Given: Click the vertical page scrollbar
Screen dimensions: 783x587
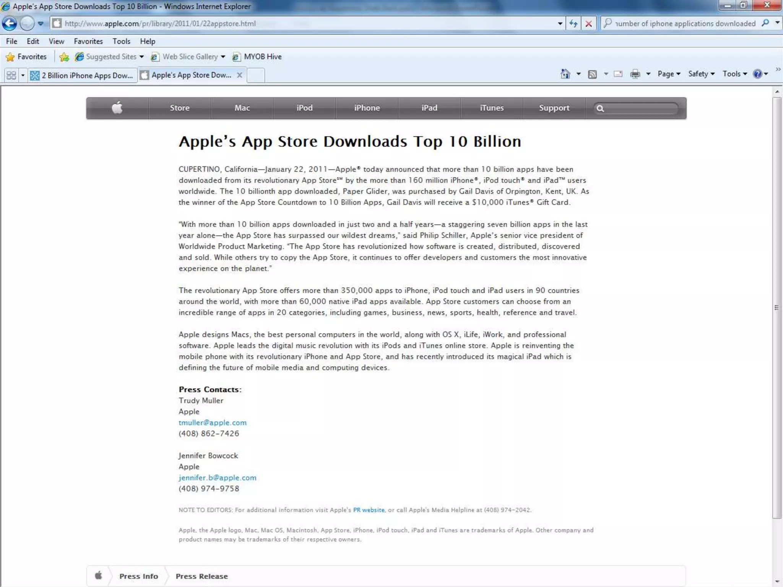Looking at the screenshot, I should tap(777, 308).
